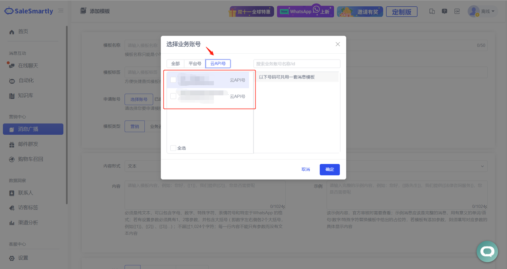Click the 确定 button
The width and height of the screenshot is (507, 269).
330,169
